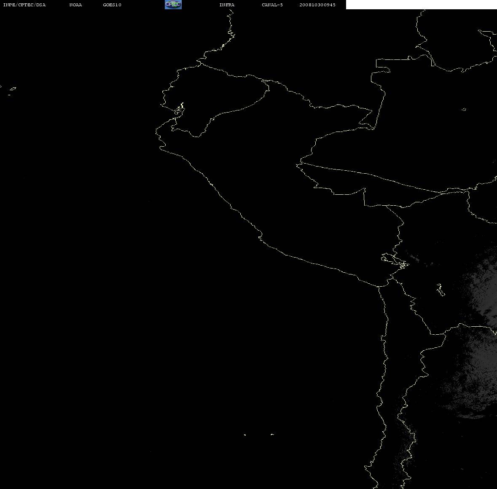
Task: Click the 200810300945 timestamp
Action: (x=317, y=5)
